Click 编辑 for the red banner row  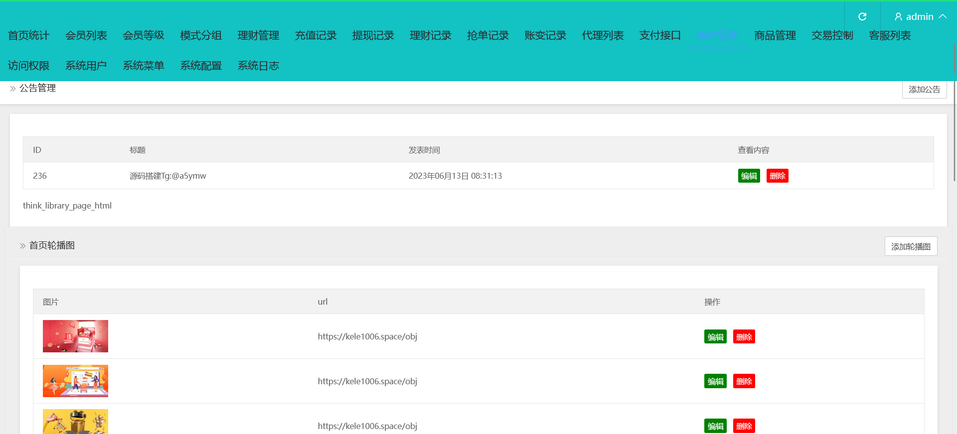point(715,337)
